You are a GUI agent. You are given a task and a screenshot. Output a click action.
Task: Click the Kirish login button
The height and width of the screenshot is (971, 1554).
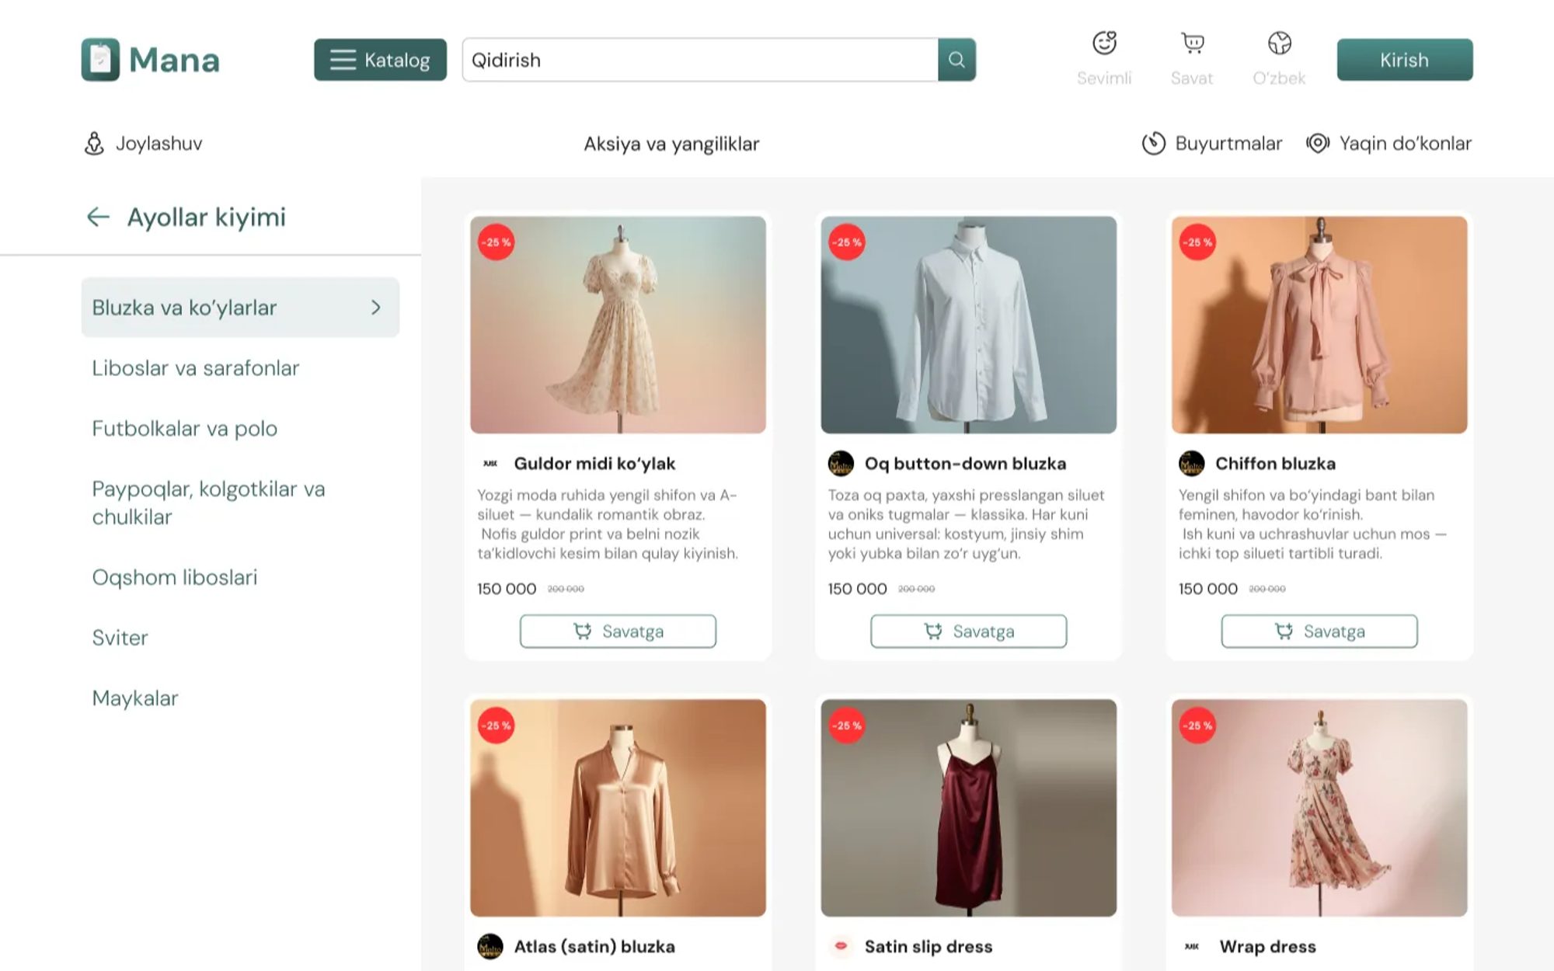[1404, 60]
